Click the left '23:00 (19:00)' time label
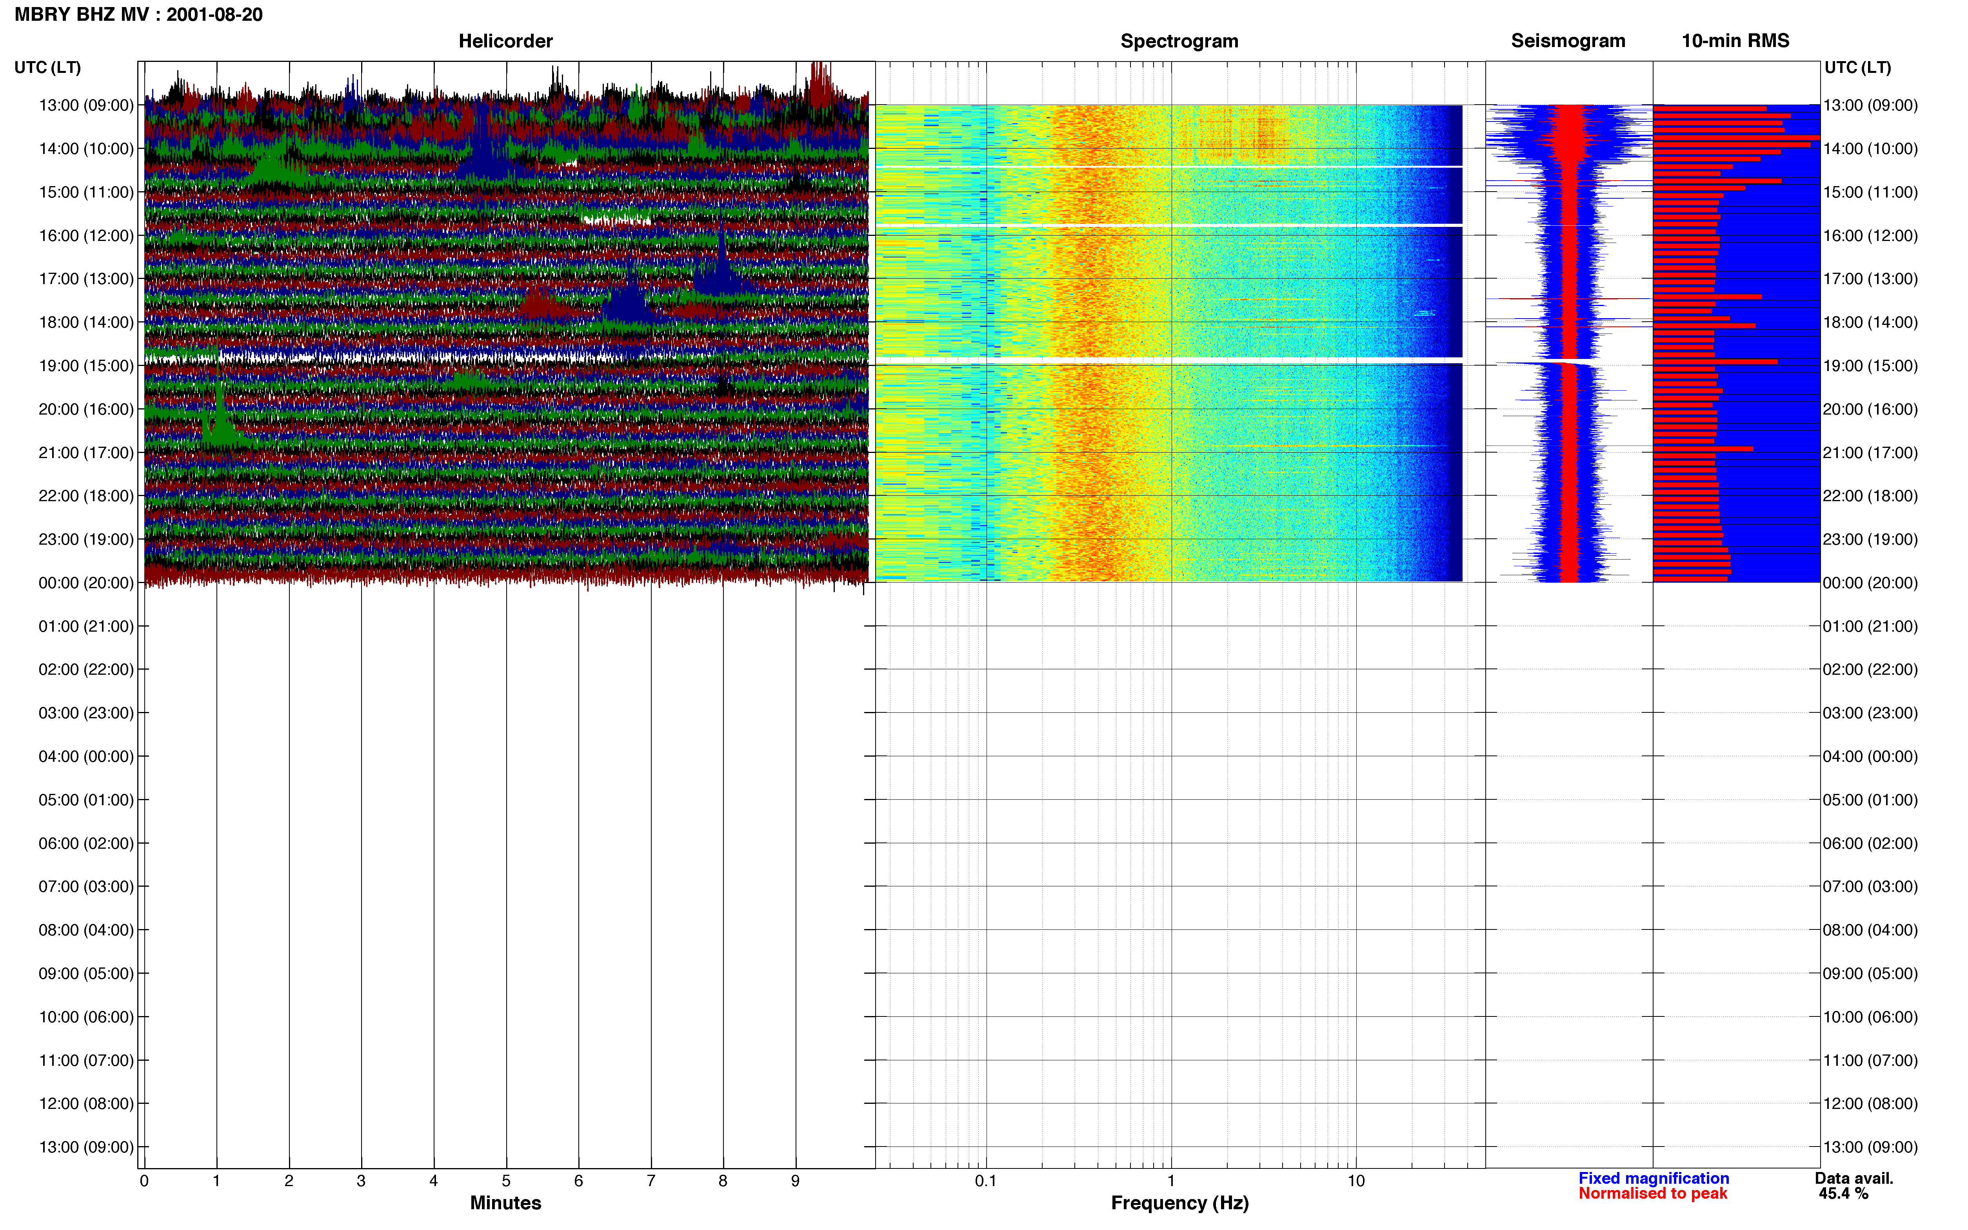This screenshot has width=1968, height=1230. coord(86,539)
